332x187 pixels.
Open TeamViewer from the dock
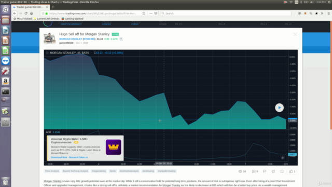point(6,61)
